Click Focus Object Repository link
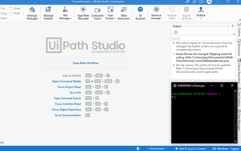Screen dimensions: 241x151 pos(66,110)
